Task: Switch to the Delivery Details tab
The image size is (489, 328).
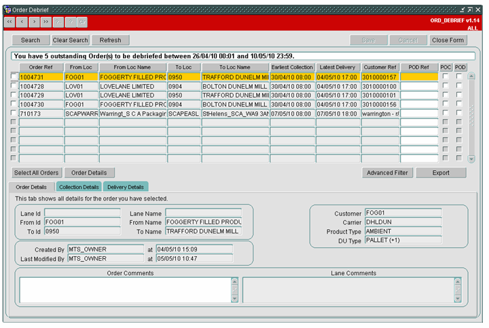Action: tap(126, 187)
